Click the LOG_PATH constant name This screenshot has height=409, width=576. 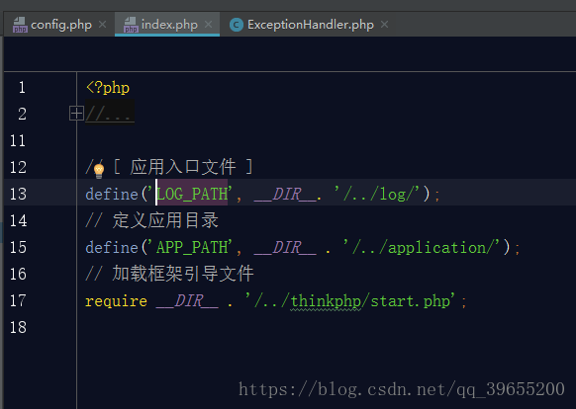192,194
